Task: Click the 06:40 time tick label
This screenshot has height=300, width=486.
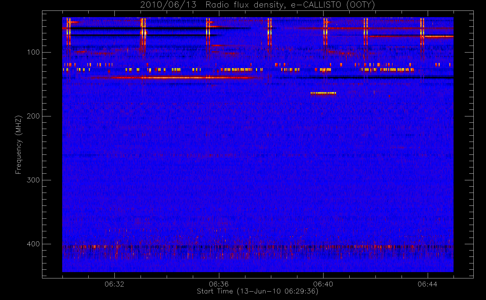Action: [323, 284]
